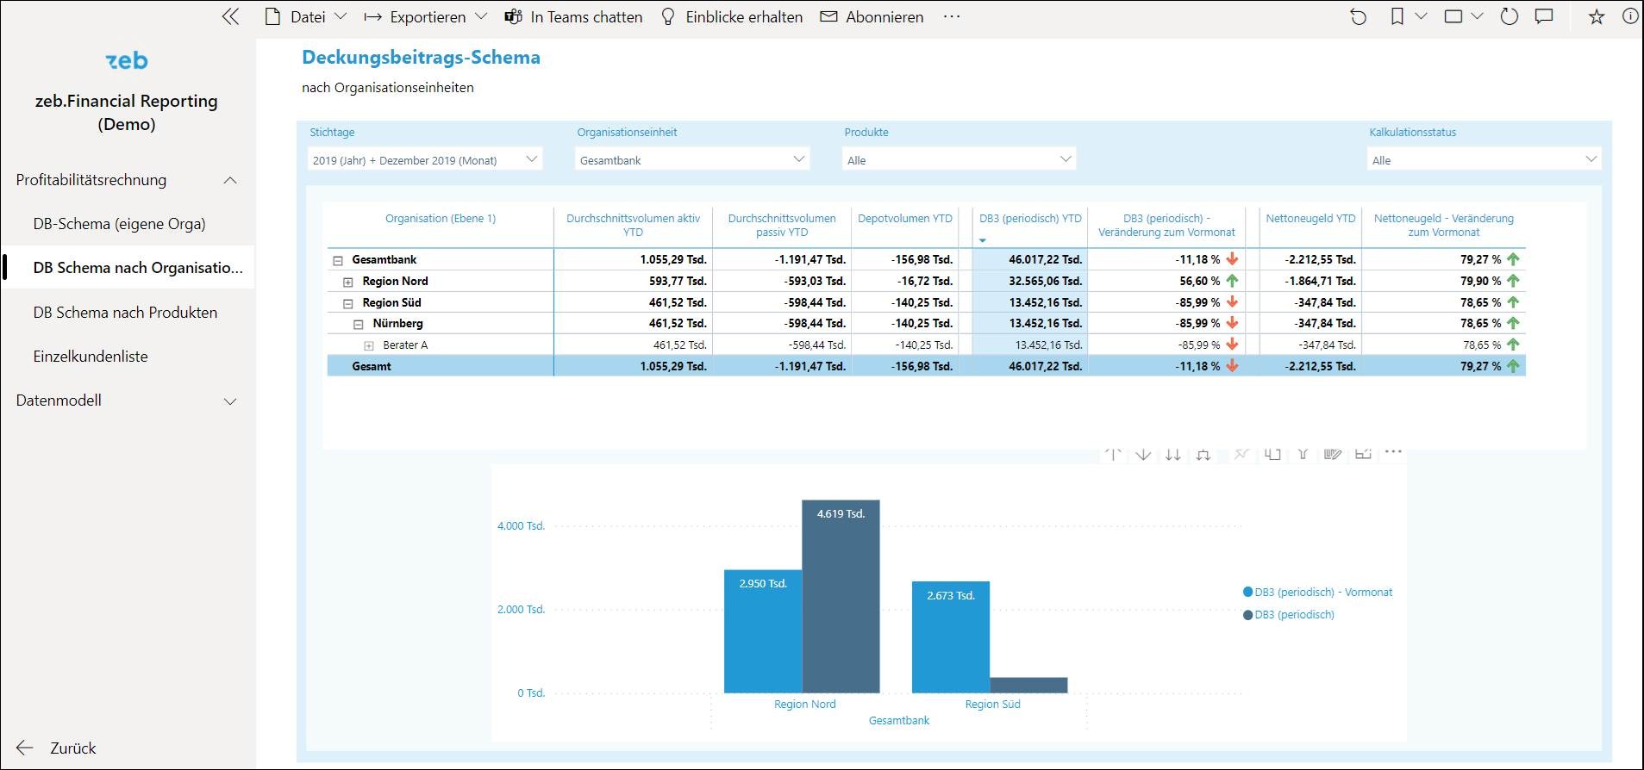This screenshot has height=770, width=1644.
Task: Open the Organisationseinheit Gesamtbank dropdown
Action: (x=691, y=159)
